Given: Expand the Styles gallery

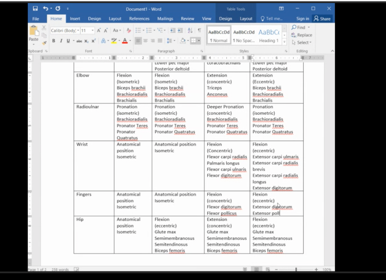Looking at the screenshot, I should 284,42.
